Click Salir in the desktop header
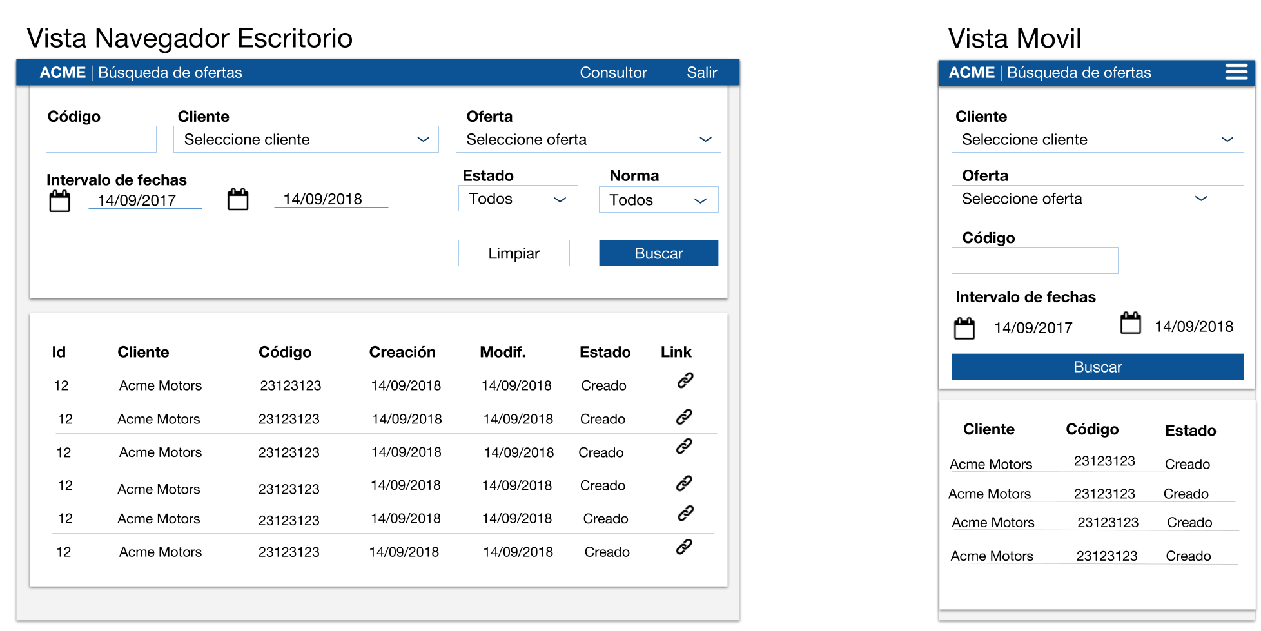The width and height of the screenshot is (1261, 631). coord(701,73)
